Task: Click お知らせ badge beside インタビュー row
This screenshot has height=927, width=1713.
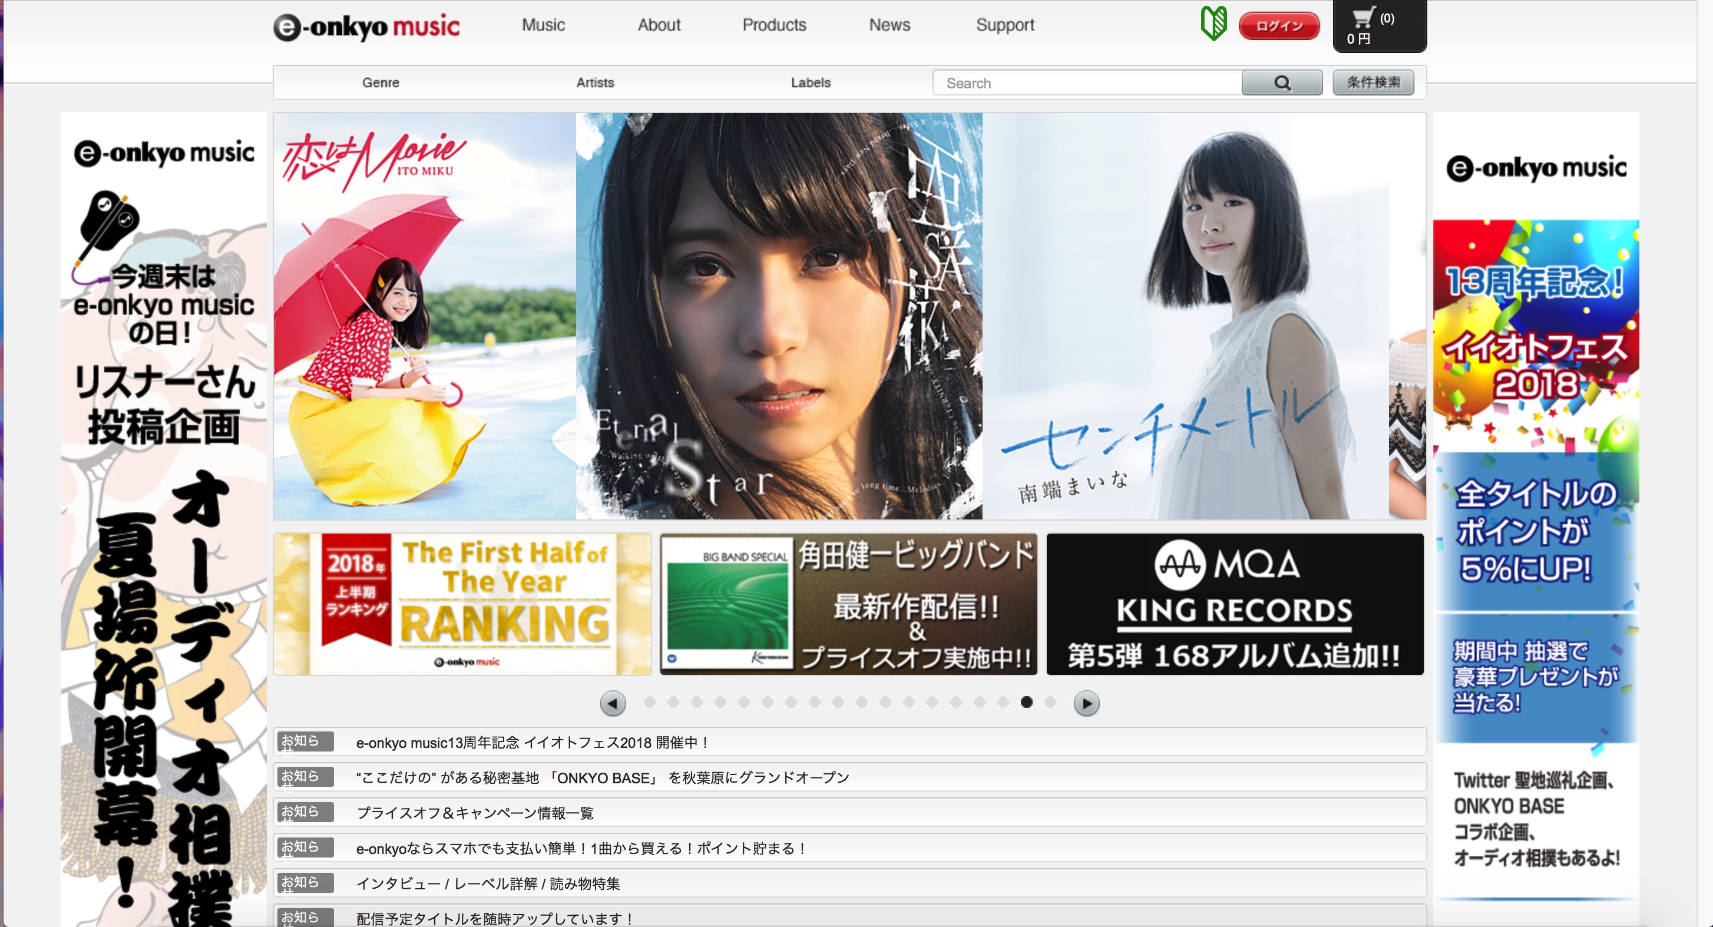Action: point(305,883)
